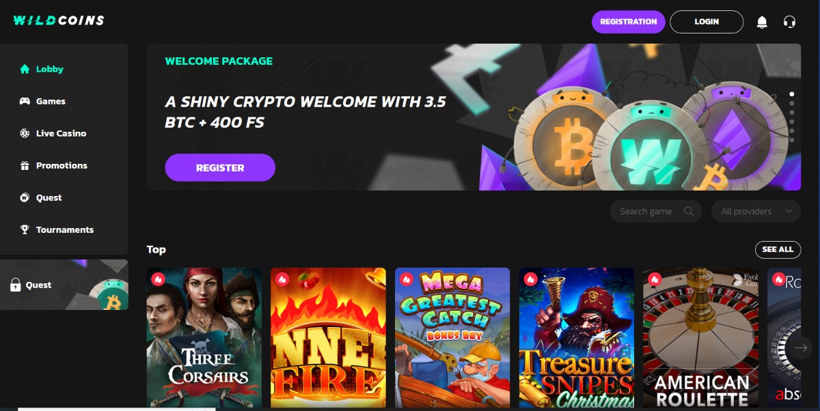Viewport: 820px width, 411px height.
Task: Click the Promotions gift icon
Action: [25, 165]
